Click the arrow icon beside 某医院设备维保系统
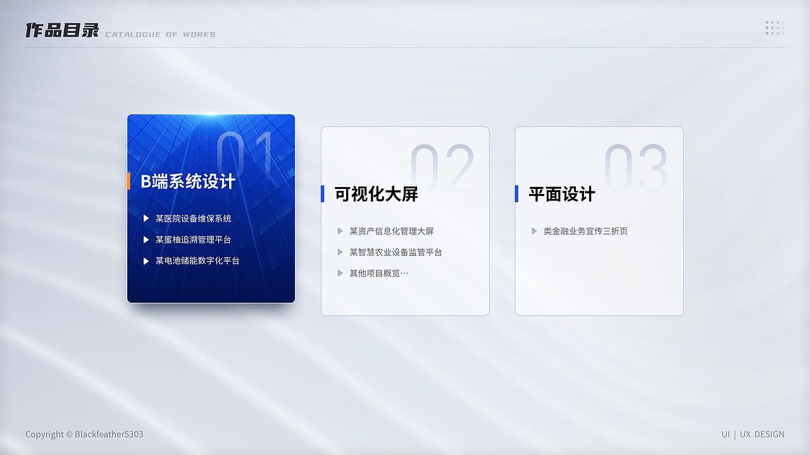Image resolution: width=810 pixels, height=455 pixels. coord(146,218)
